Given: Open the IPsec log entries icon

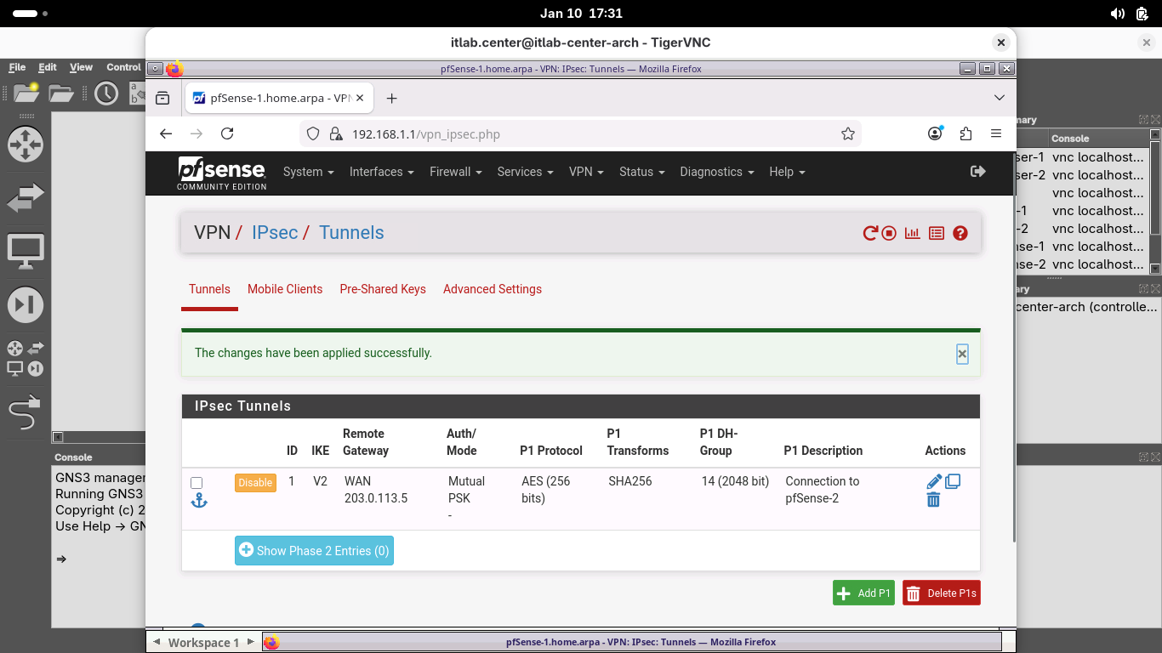Looking at the screenshot, I should tap(937, 233).
